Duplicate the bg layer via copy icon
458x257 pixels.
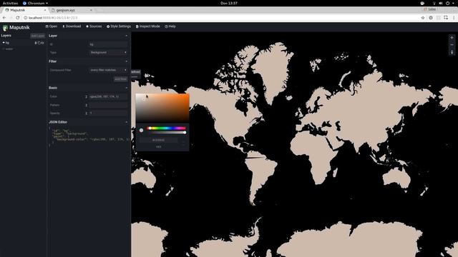point(39,43)
